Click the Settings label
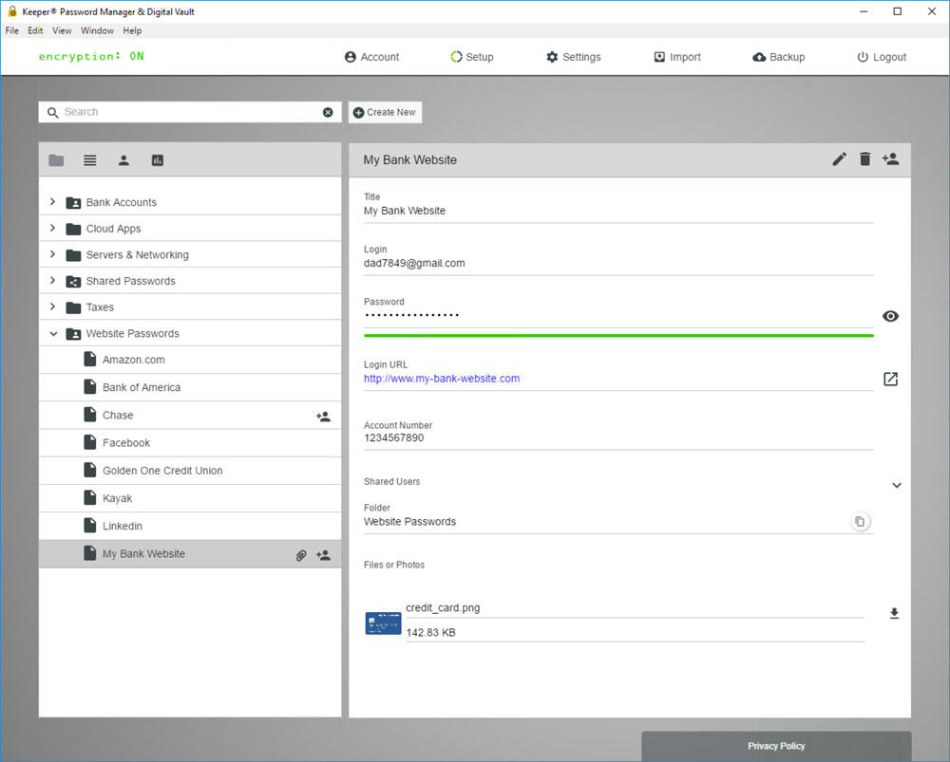950x762 pixels. 581,57
